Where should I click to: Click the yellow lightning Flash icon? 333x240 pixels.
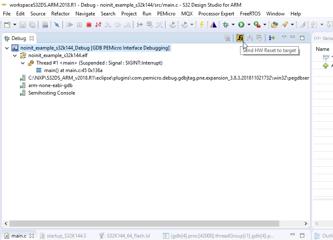[202, 25]
